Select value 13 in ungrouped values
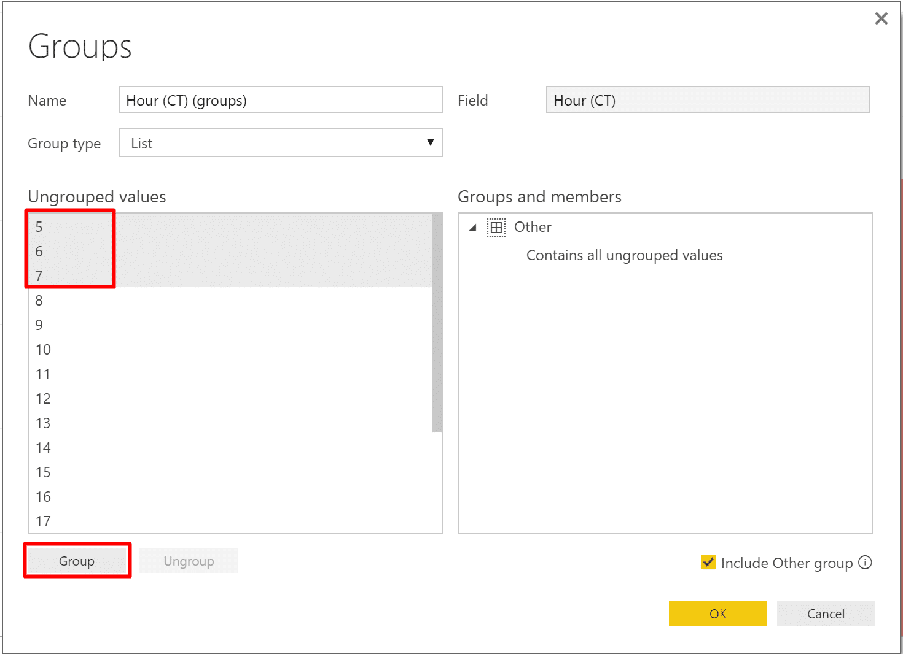This screenshot has height=654, width=903. tap(230, 423)
